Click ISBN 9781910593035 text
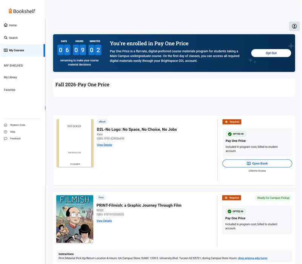Image resolution: width=302 pixels, height=264 pixels. (110, 215)
